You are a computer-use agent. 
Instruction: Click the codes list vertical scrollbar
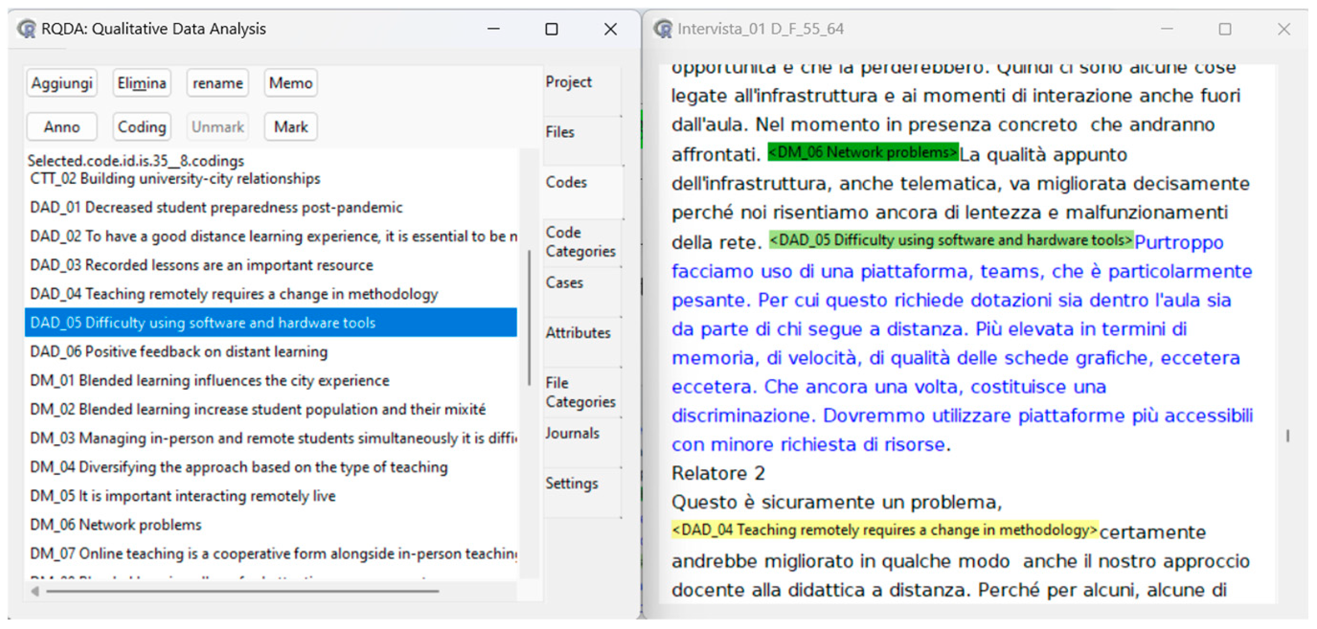point(529,317)
